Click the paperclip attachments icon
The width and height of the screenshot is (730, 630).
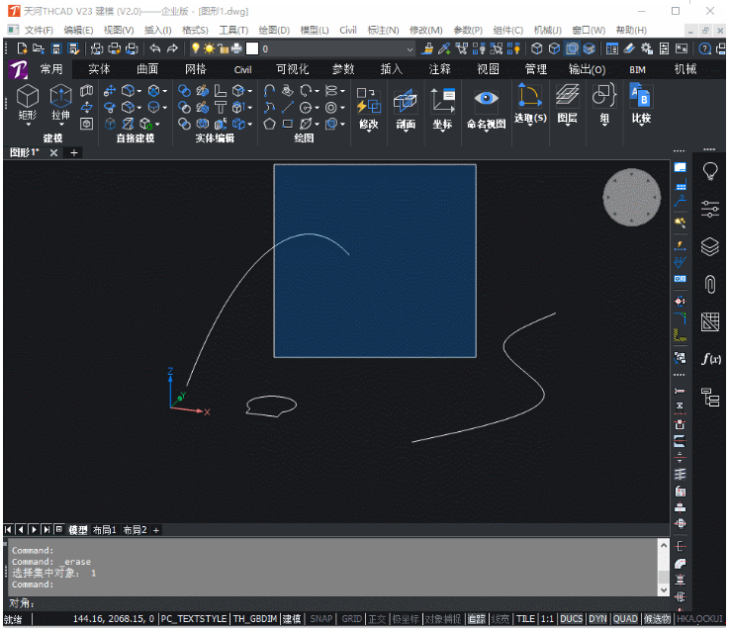[x=710, y=284]
